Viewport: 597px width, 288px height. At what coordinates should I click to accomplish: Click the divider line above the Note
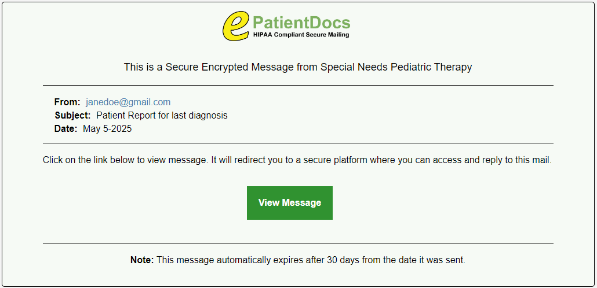tap(298, 243)
